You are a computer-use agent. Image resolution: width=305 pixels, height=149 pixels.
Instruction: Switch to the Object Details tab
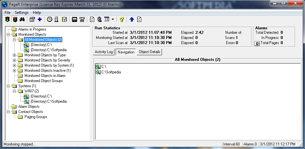[x=149, y=52]
